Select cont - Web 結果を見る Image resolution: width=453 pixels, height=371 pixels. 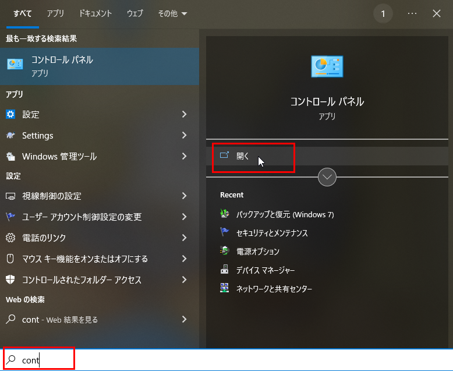100,319
